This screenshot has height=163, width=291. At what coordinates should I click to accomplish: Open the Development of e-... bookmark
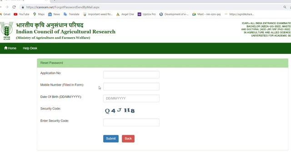174,14
